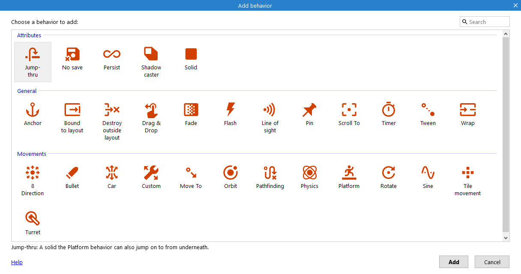Pick the Bound to layout behavior
Viewport: 521px width, 274px height.
click(x=72, y=118)
